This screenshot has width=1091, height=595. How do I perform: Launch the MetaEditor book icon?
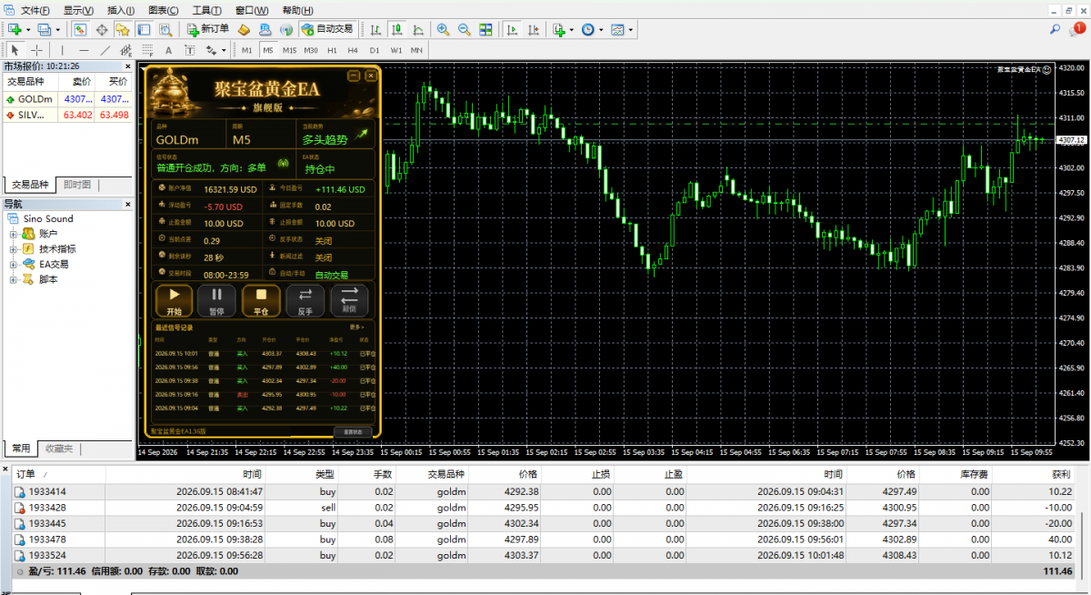pos(245,29)
